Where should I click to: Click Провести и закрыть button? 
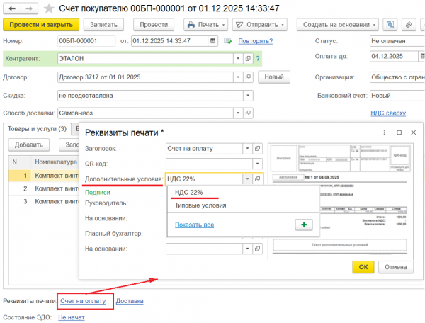40,25
